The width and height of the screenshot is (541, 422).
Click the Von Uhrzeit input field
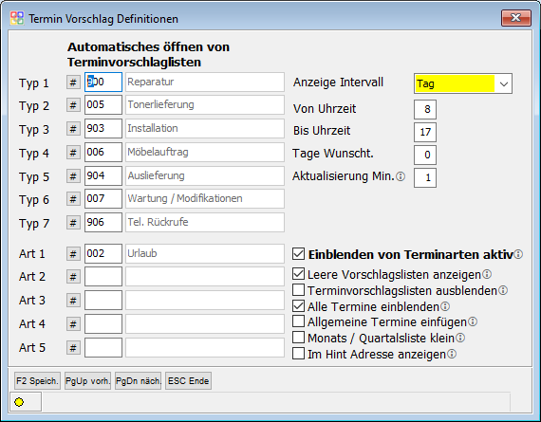(x=425, y=109)
